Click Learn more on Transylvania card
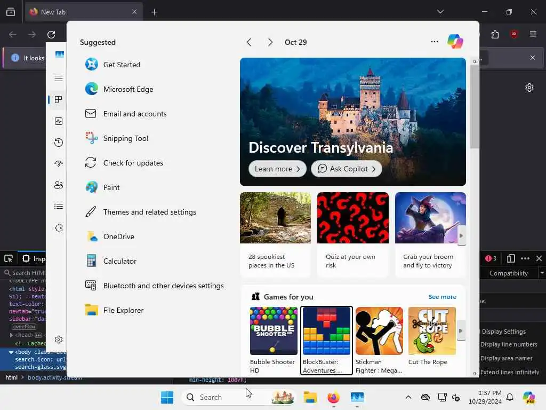The width and height of the screenshot is (546, 410). click(x=277, y=169)
